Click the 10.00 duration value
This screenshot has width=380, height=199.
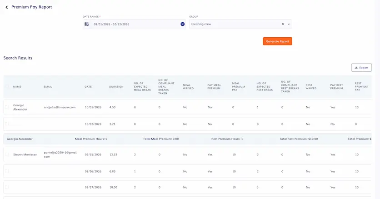113,187
